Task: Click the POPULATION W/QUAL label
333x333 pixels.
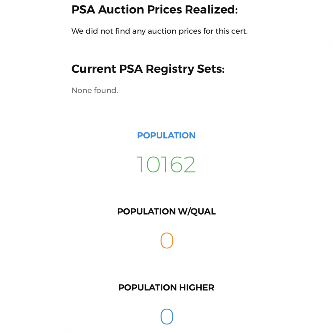Action: coord(166,212)
